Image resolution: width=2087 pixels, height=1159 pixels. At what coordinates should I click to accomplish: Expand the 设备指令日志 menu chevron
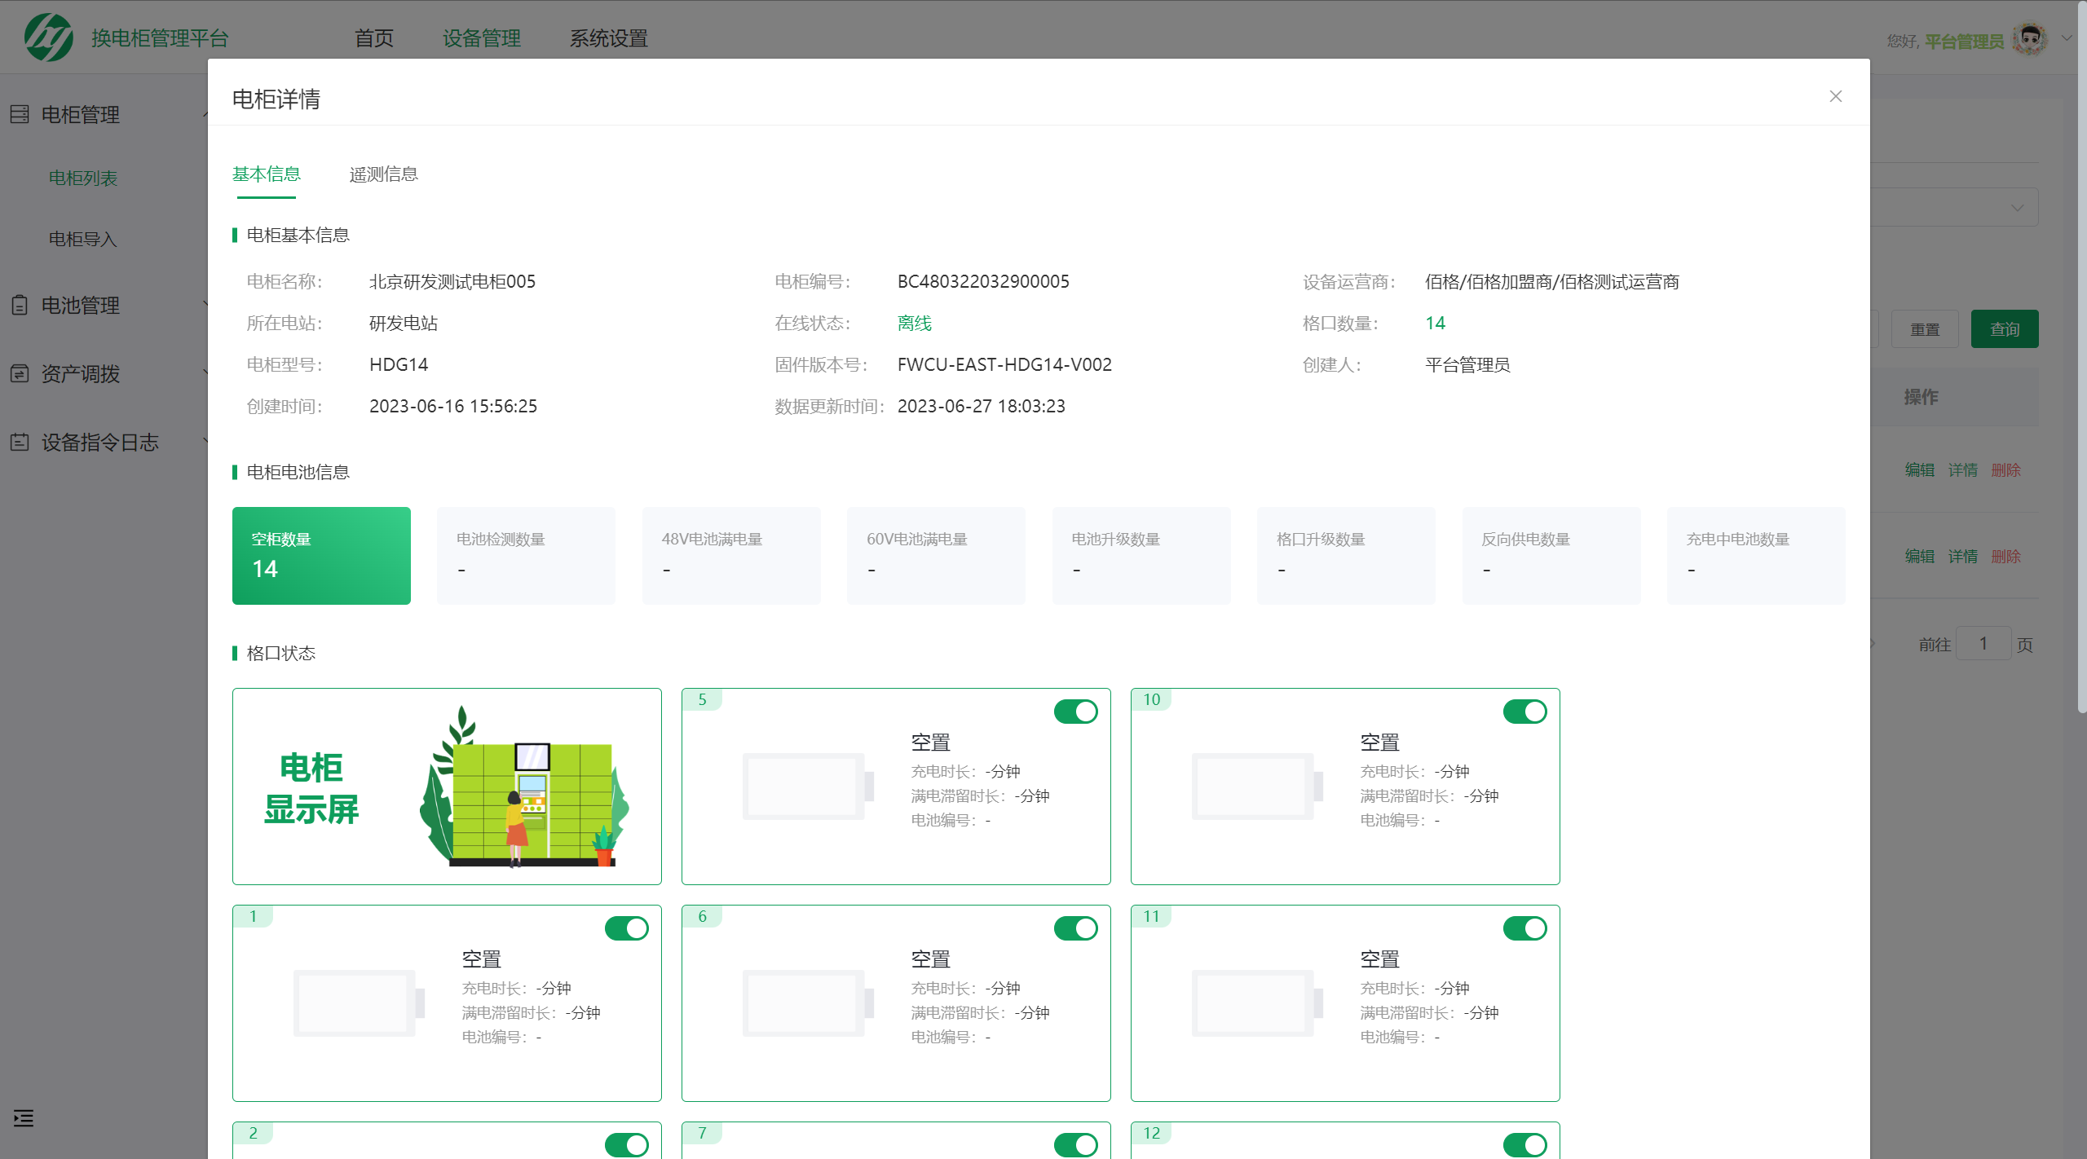205,441
